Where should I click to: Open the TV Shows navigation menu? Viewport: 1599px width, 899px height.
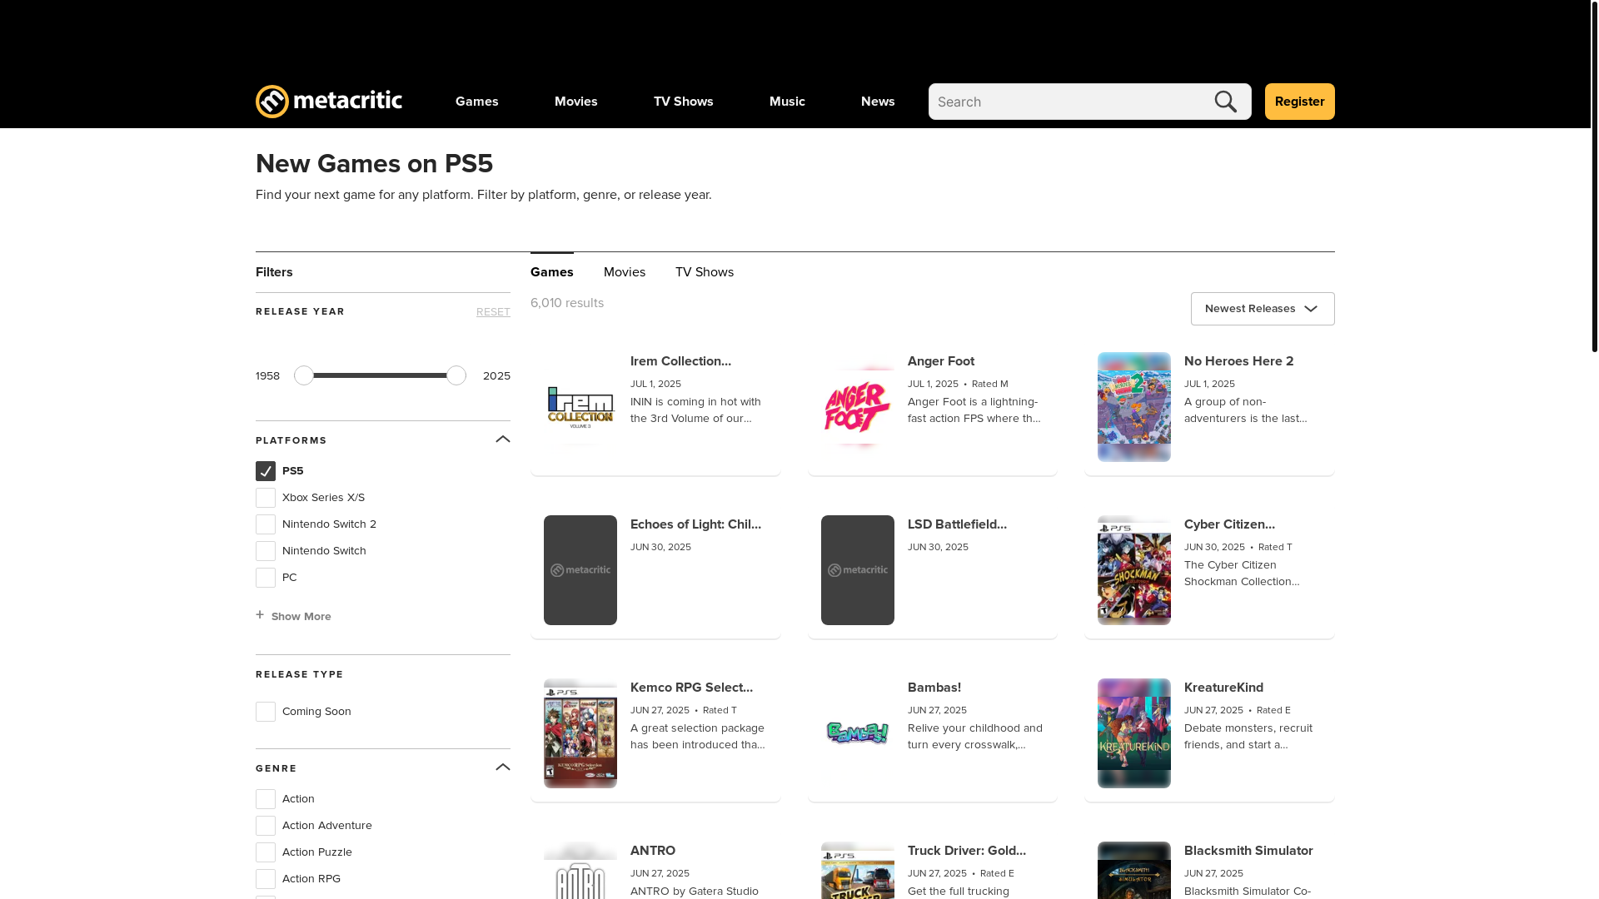[x=684, y=102]
